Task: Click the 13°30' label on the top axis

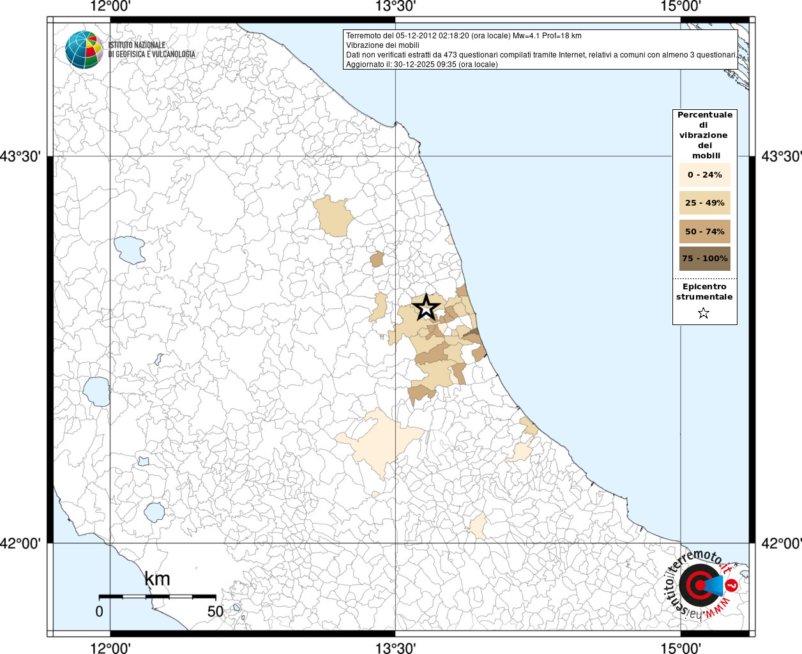Action: (x=395, y=7)
